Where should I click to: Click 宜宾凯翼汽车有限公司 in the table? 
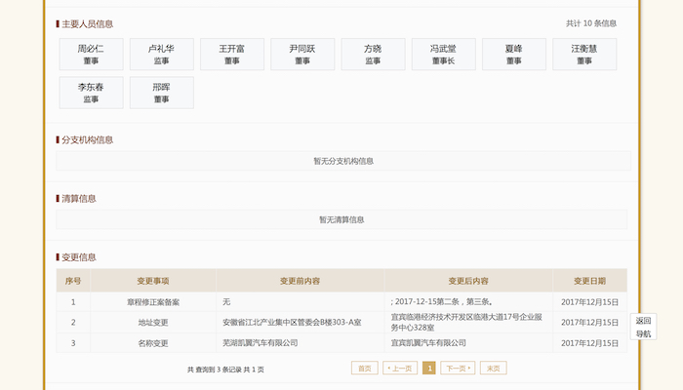[x=428, y=343]
